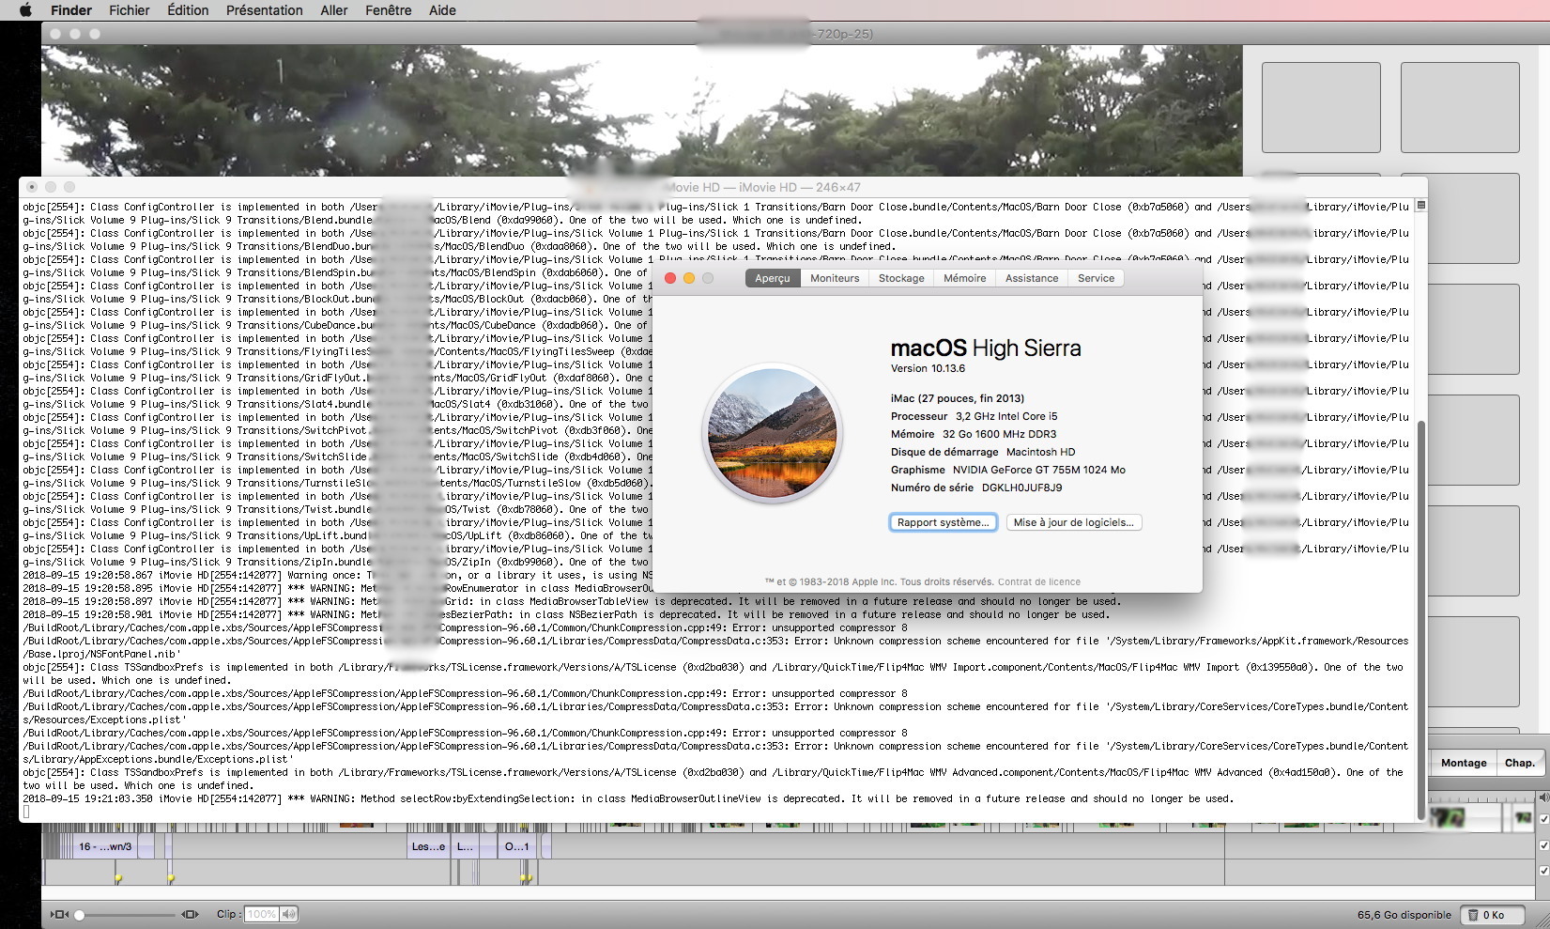Close the About This Mac window

(x=670, y=278)
